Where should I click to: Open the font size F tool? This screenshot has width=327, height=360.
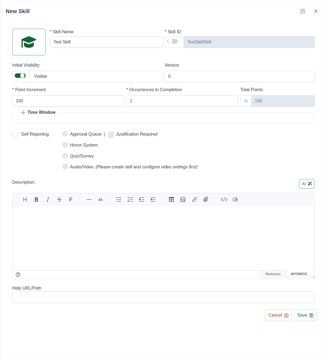pos(71,200)
